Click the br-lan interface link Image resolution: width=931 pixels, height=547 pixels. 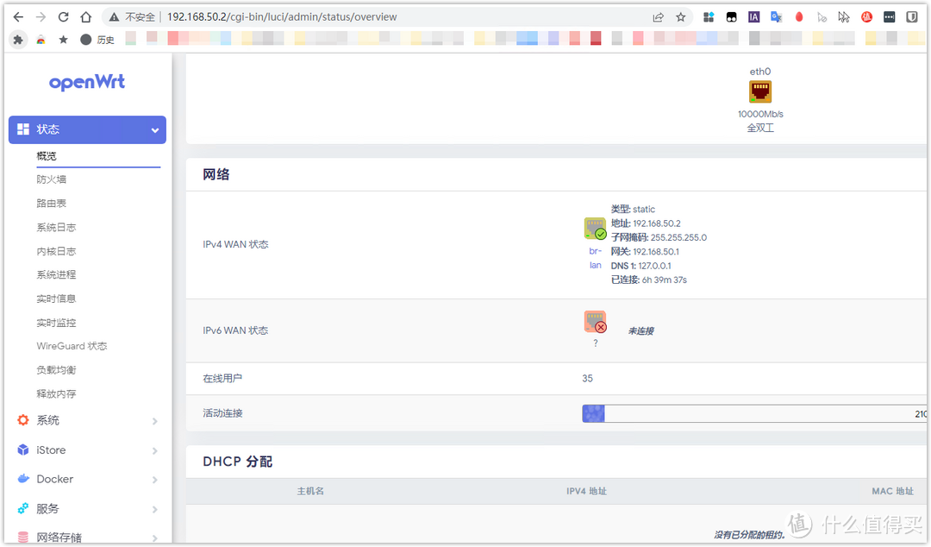595,258
